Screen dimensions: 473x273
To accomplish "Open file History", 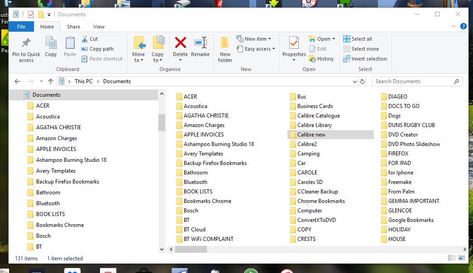I will click(x=321, y=59).
